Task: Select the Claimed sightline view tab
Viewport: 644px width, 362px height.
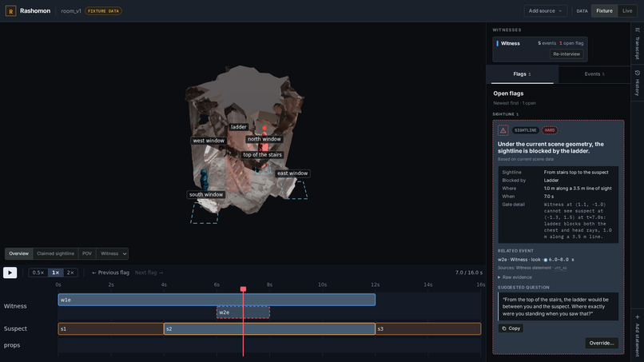Action: click(x=55, y=253)
